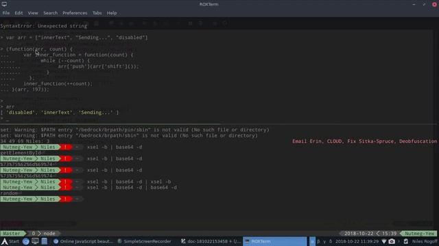This screenshot has height=246, width=439.
Task: Click the 'SyntaxError: Unexpected string' line
Action: point(44,26)
